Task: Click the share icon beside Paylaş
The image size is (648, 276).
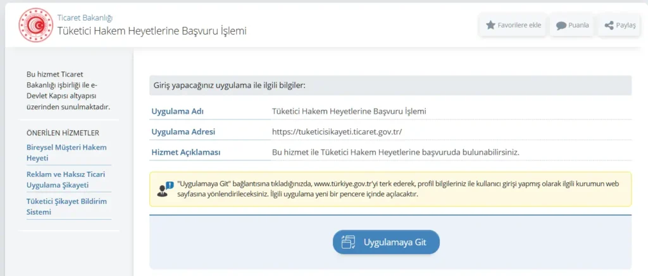Action: 609,25
